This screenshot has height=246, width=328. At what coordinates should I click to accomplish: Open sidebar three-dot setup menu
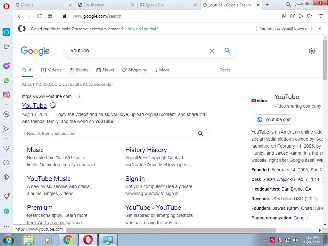[x=6, y=226]
